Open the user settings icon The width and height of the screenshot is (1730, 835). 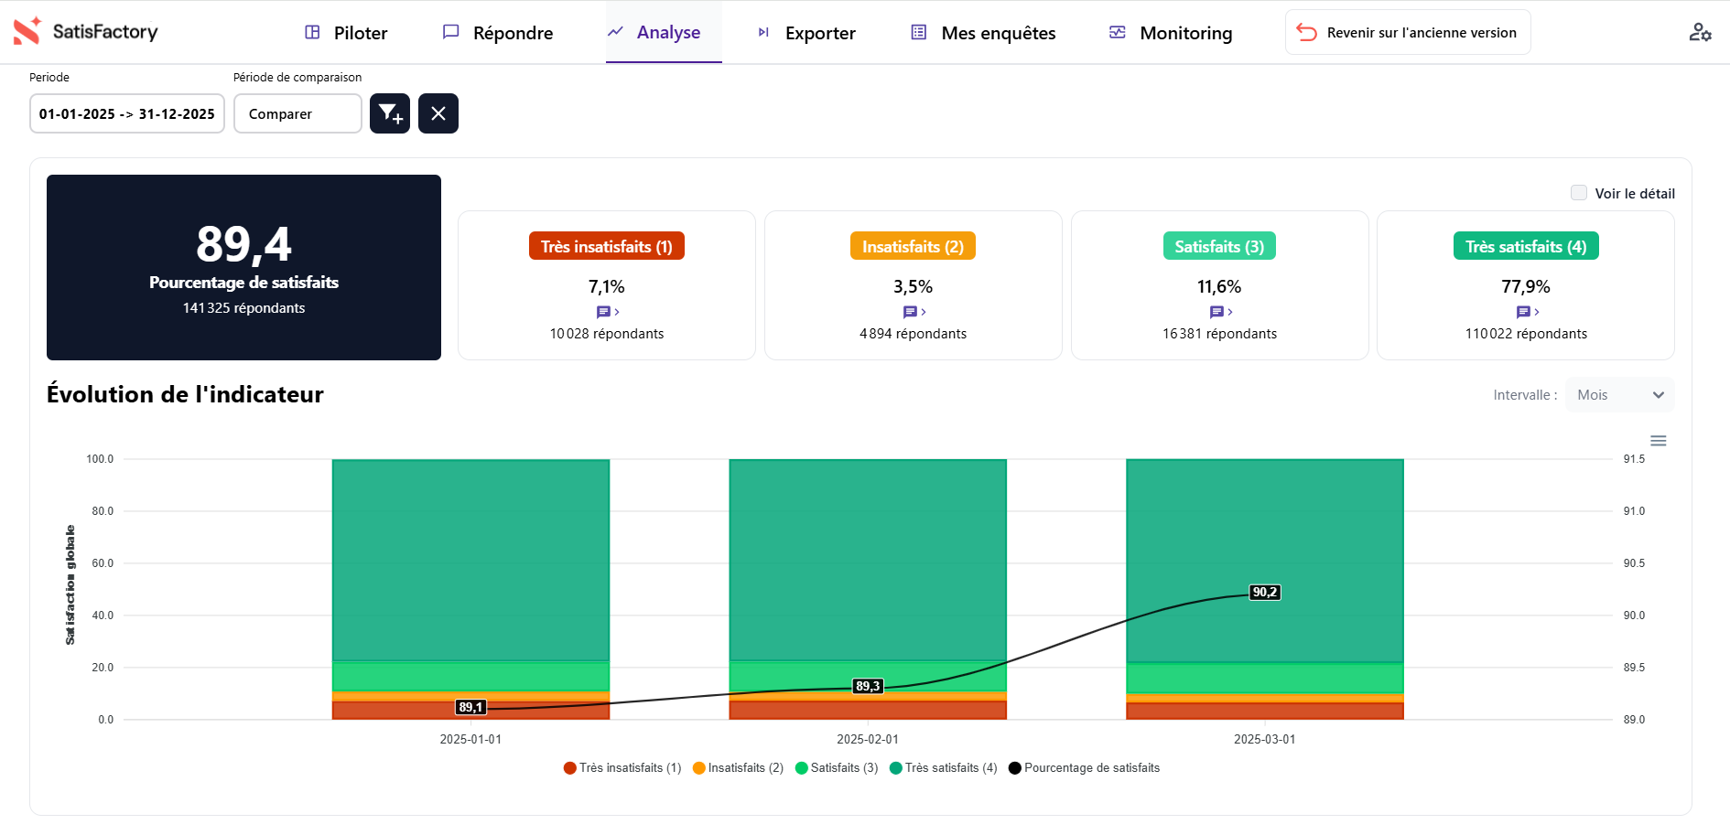click(x=1700, y=33)
